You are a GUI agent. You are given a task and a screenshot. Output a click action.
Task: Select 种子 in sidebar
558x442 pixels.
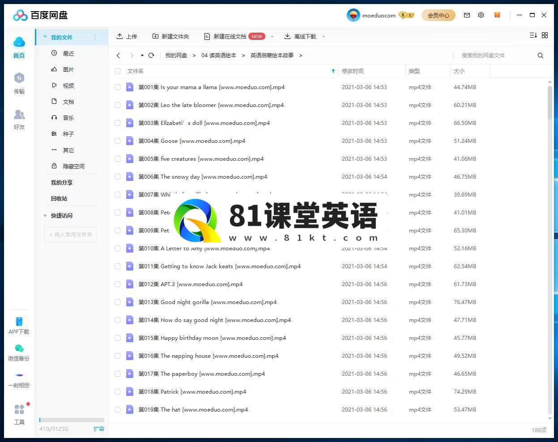point(68,134)
